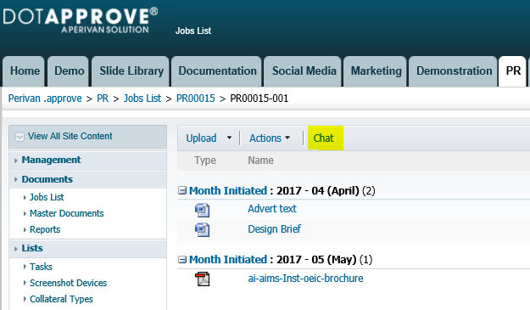Click the Jobs List page title
530x310 pixels.
pos(193,31)
